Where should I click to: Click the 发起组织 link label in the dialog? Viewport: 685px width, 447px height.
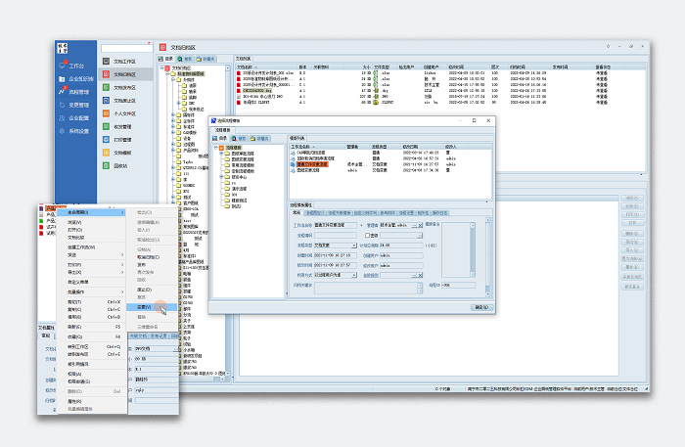pos(371,276)
